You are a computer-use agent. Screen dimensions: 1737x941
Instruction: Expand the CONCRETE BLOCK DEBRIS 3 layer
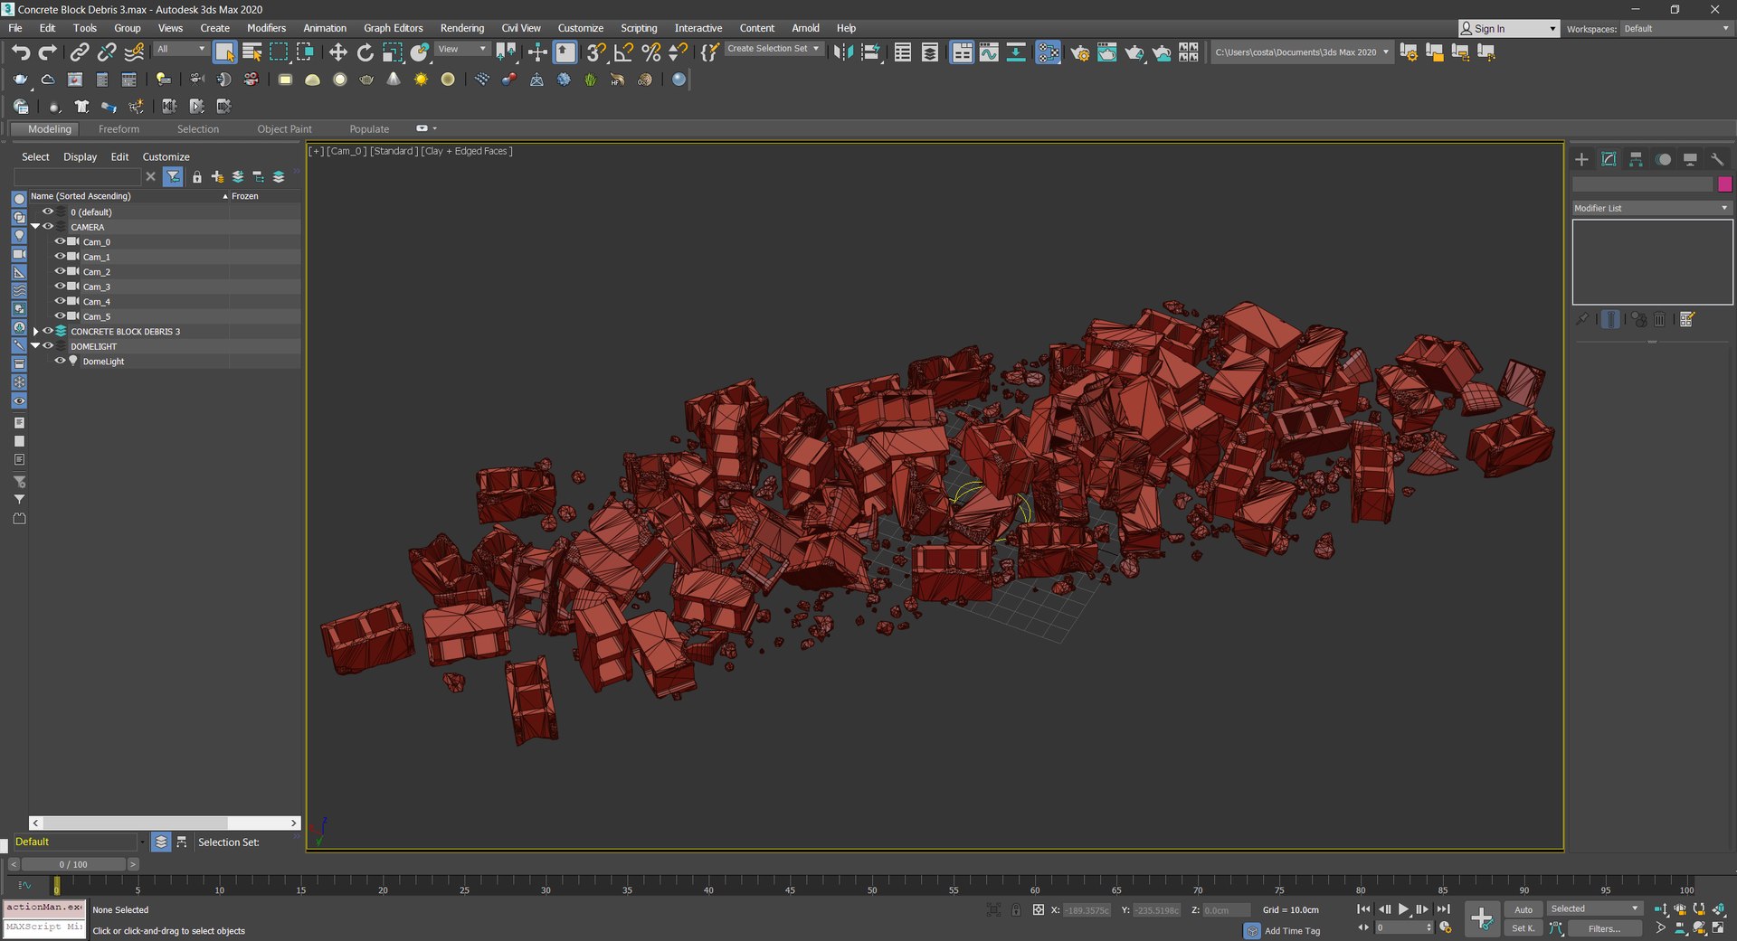coord(36,332)
